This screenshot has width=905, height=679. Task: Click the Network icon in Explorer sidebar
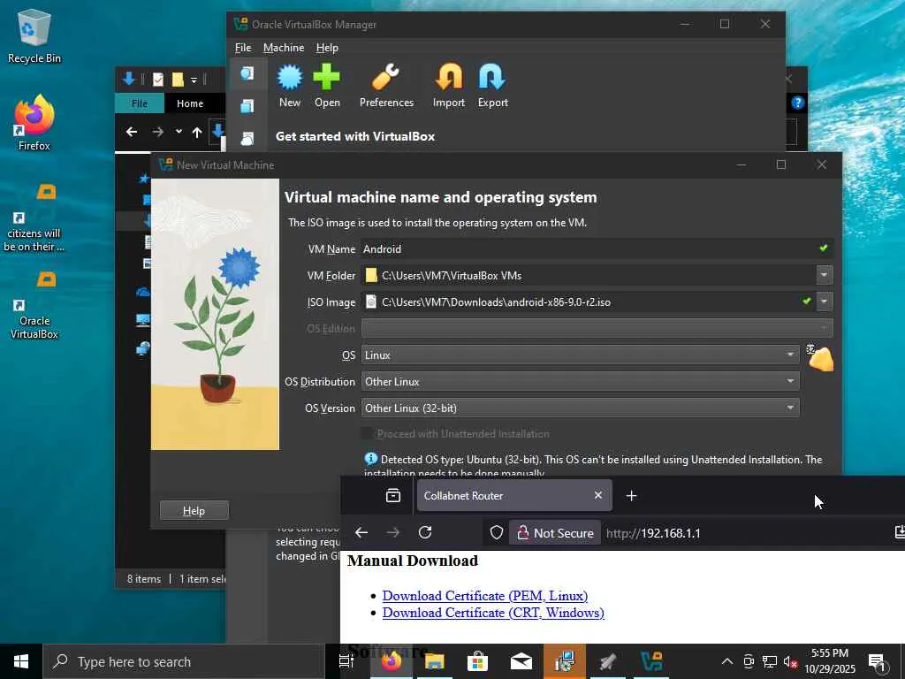coord(142,348)
